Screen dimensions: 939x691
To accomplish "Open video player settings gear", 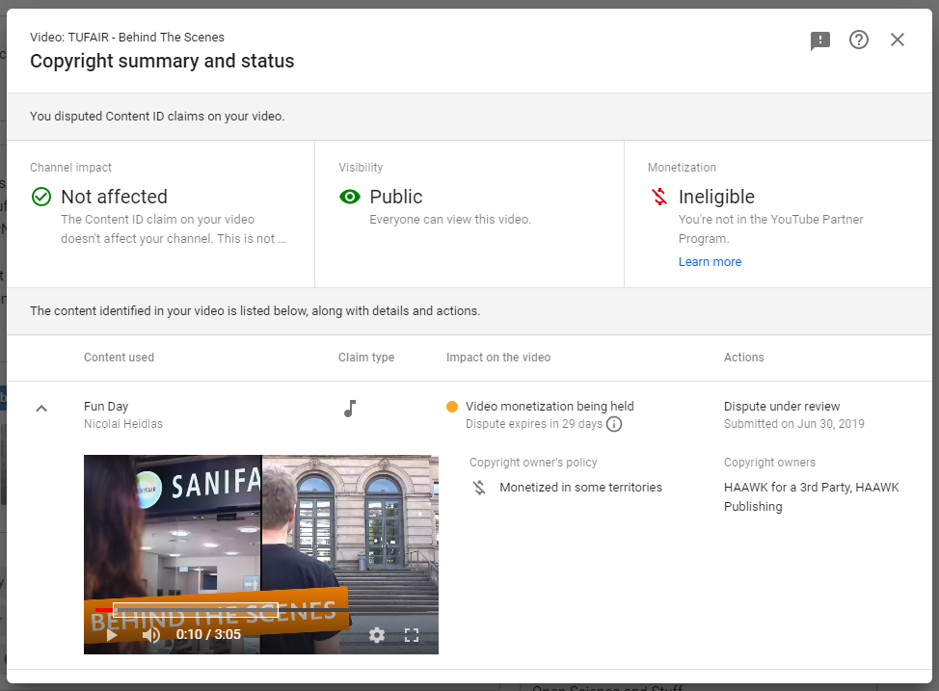I will [x=377, y=635].
